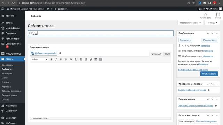Viewport: 223px width, 125px height.
Task: Open the Отзыв feedback panel
Action: point(218,16)
